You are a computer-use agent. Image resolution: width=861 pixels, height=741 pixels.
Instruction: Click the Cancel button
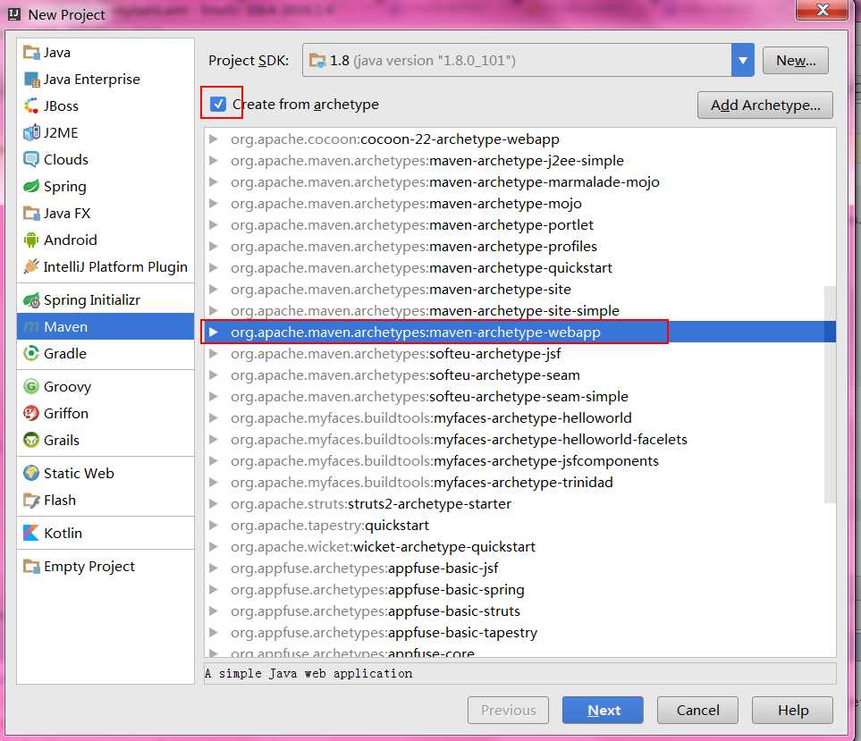(x=697, y=711)
